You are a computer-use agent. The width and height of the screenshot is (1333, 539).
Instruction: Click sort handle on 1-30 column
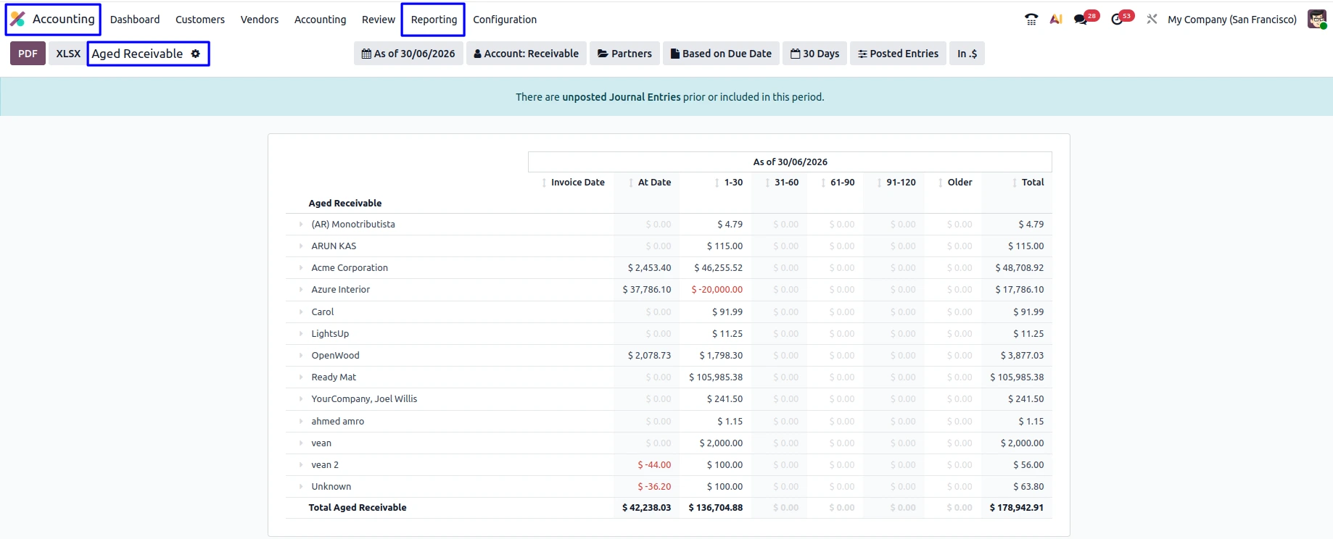[717, 183]
